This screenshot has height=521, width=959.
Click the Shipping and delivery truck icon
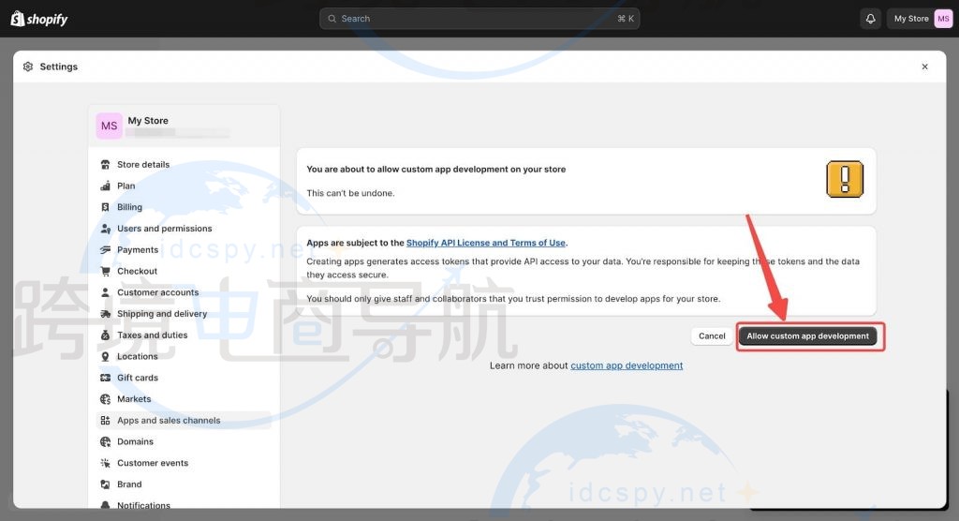click(105, 314)
